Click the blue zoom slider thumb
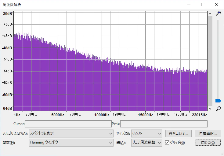The height and width of the screenshot is (156, 224). click(x=218, y=101)
